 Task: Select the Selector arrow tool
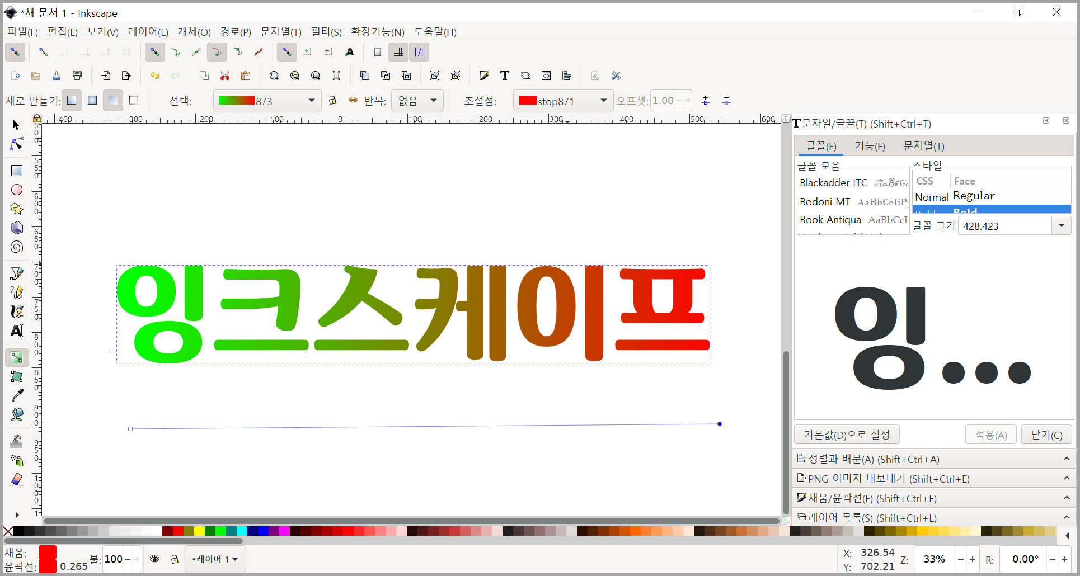click(16, 125)
